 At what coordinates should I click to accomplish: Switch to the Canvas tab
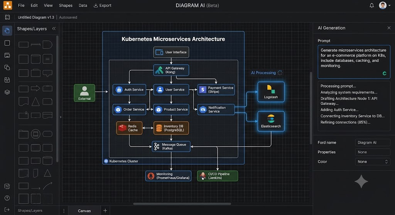pos(84,211)
